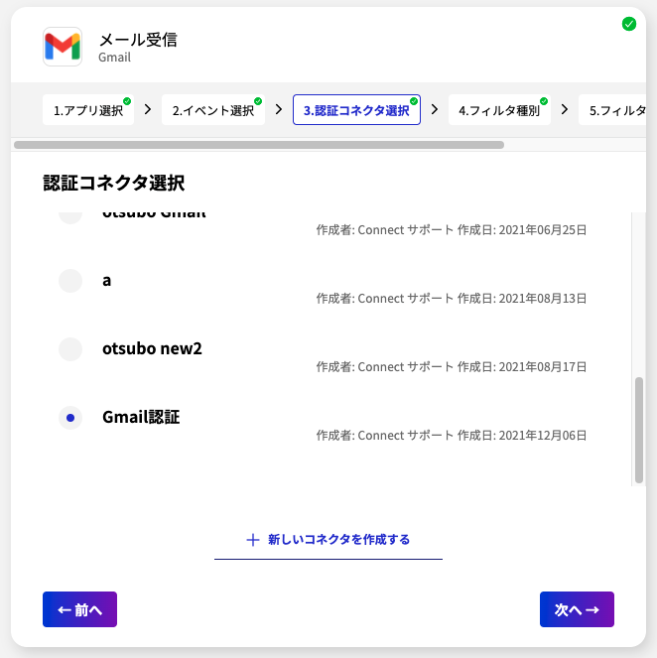Click the 2021年08月17日 creation info line
The height and width of the screenshot is (658, 657).
452,367
